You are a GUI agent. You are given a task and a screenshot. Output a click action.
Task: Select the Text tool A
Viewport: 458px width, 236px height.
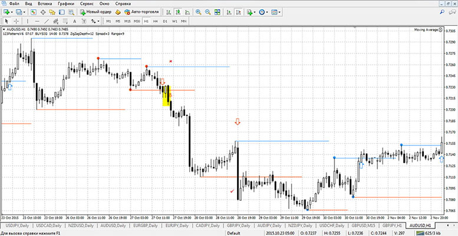pos(74,21)
